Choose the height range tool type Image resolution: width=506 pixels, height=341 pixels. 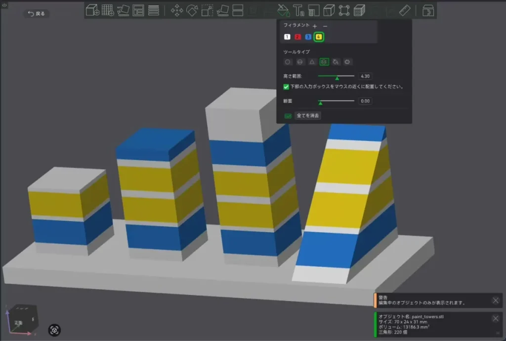point(324,62)
